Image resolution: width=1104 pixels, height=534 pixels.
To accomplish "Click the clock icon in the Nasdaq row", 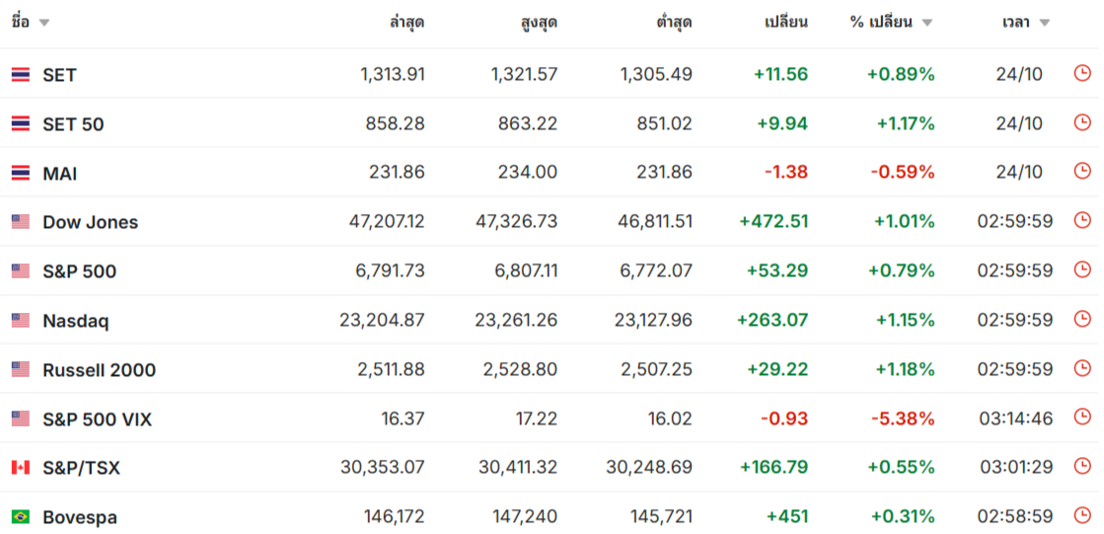I will 1082,320.
